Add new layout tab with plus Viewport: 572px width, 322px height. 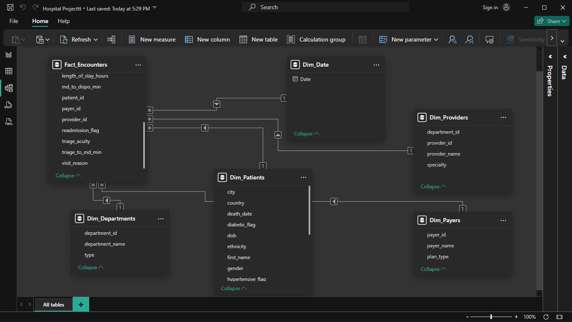(x=81, y=304)
